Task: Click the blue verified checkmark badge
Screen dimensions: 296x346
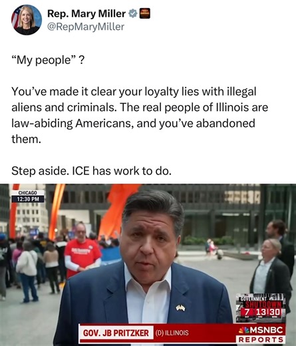Action: coord(132,14)
